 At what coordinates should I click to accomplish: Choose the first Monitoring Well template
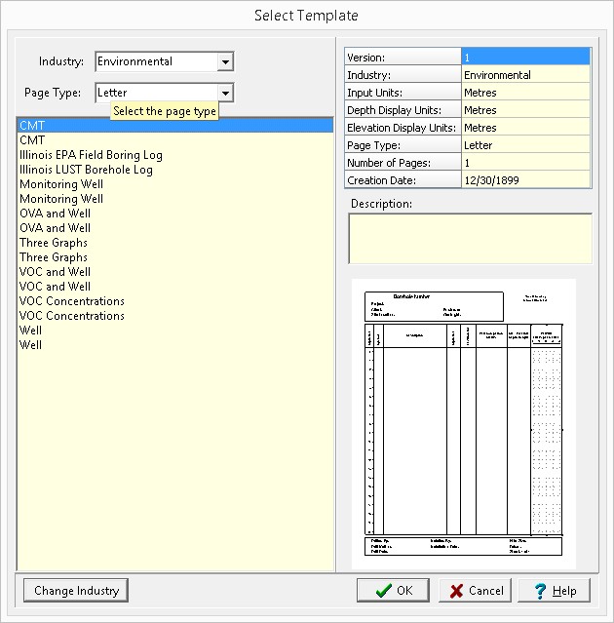[61, 184]
